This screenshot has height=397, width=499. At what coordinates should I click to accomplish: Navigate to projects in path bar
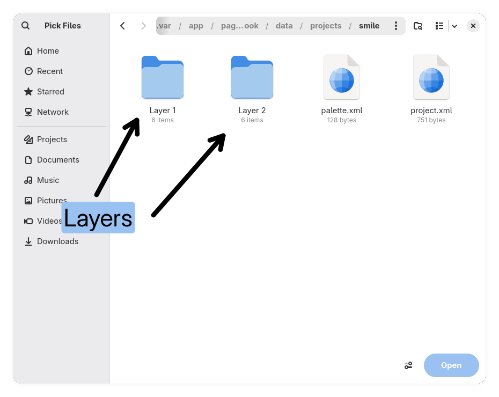tap(326, 26)
